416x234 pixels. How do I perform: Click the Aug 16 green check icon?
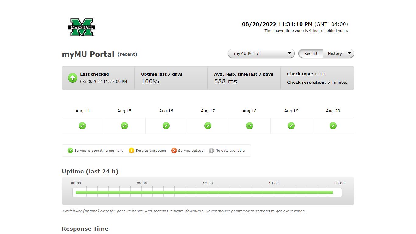(166, 126)
